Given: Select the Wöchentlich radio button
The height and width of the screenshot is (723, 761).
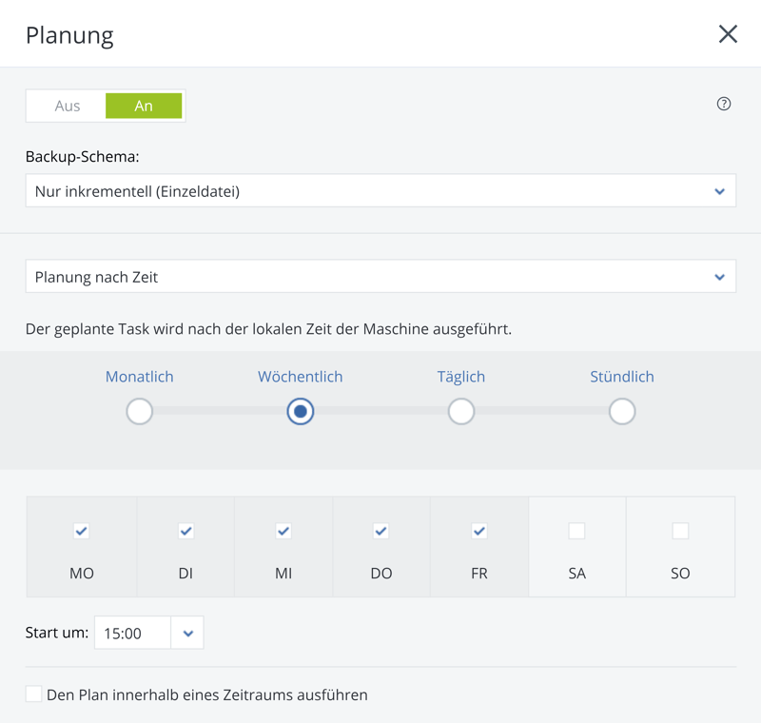Looking at the screenshot, I should pyautogui.click(x=301, y=412).
